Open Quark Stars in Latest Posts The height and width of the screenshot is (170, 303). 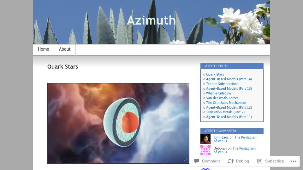[x=215, y=74]
